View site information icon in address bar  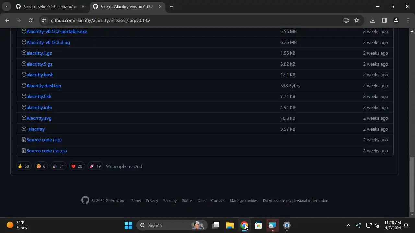click(x=45, y=20)
